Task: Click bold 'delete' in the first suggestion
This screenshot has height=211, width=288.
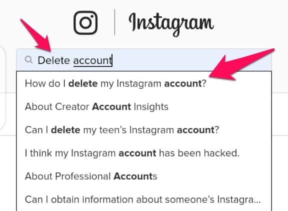Action: tap(83, 83)
